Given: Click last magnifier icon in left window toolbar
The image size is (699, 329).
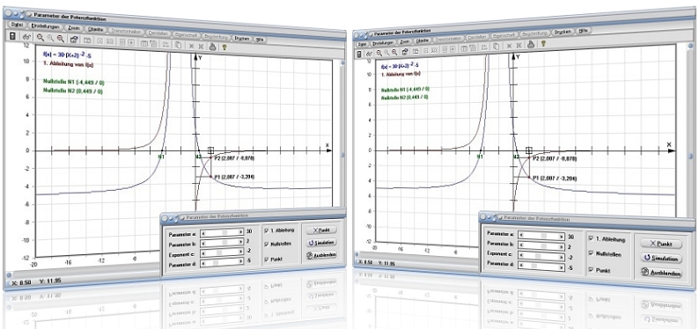Looking at the screenshot, I should pos(60,39).
